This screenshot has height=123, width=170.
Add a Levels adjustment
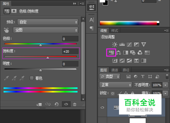[122, 45]
